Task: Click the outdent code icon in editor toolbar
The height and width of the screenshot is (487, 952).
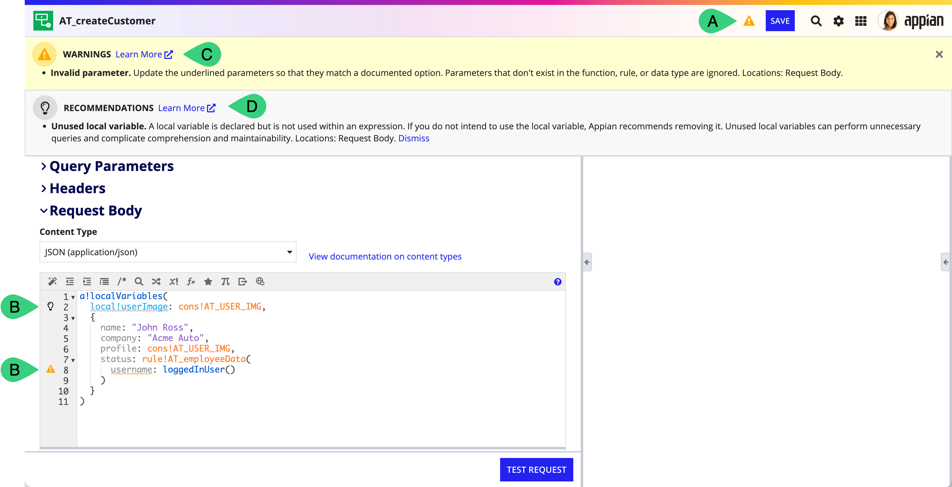Action: [x=70, y=282]
